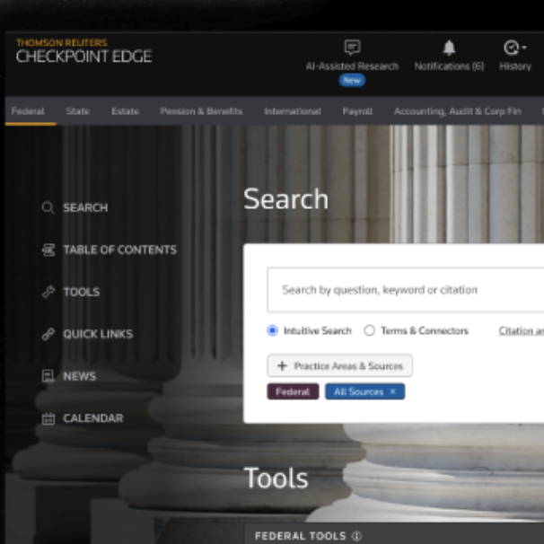Open Accounting, Audit & Corp Fin tab
Screen dimensions: 544x544
click(458, 111)
